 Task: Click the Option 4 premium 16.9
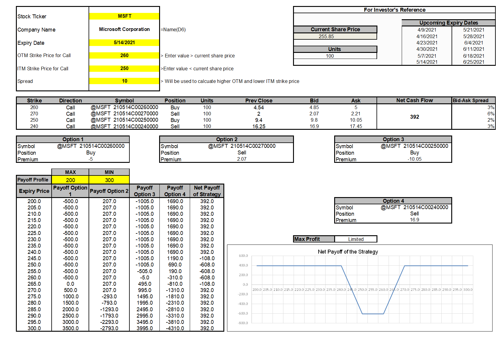coord(414,220)
